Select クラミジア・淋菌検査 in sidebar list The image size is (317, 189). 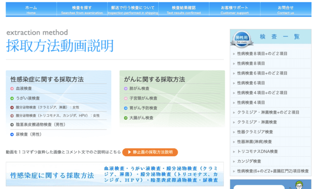pyautogui.click(x=257, y=122)
